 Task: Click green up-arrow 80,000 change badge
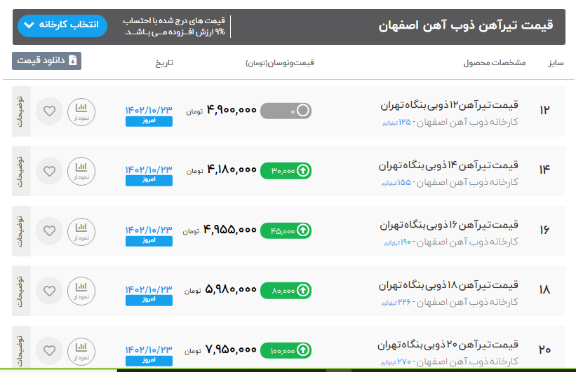click(286, 289)
